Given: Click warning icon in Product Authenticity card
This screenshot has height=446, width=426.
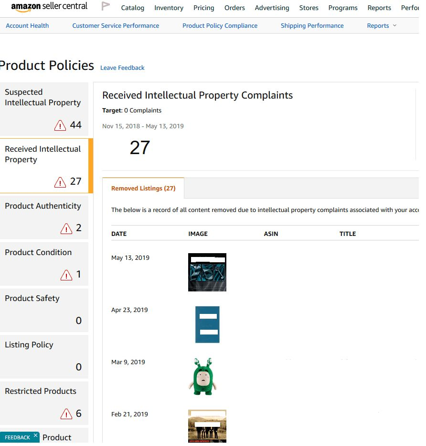Looking at the screenshot, I should tap(66, 229).
